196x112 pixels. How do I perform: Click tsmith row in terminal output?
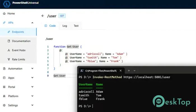point(90,95)
